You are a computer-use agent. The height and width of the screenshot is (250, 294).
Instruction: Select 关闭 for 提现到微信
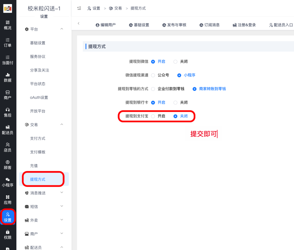tap(175, 61)
